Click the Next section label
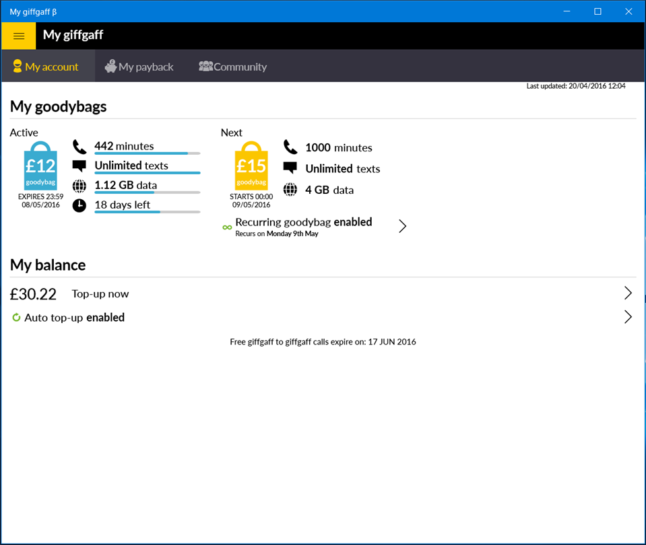 click(232, 133)
